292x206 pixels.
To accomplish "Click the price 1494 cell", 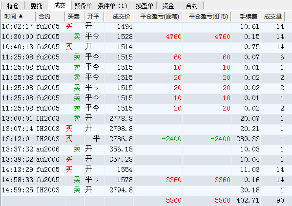I will coord(125,26).
